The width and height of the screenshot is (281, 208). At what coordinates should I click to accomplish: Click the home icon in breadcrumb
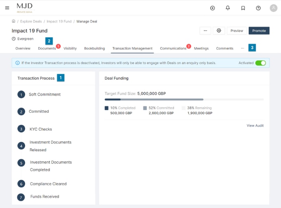click(x=14, y=21)
